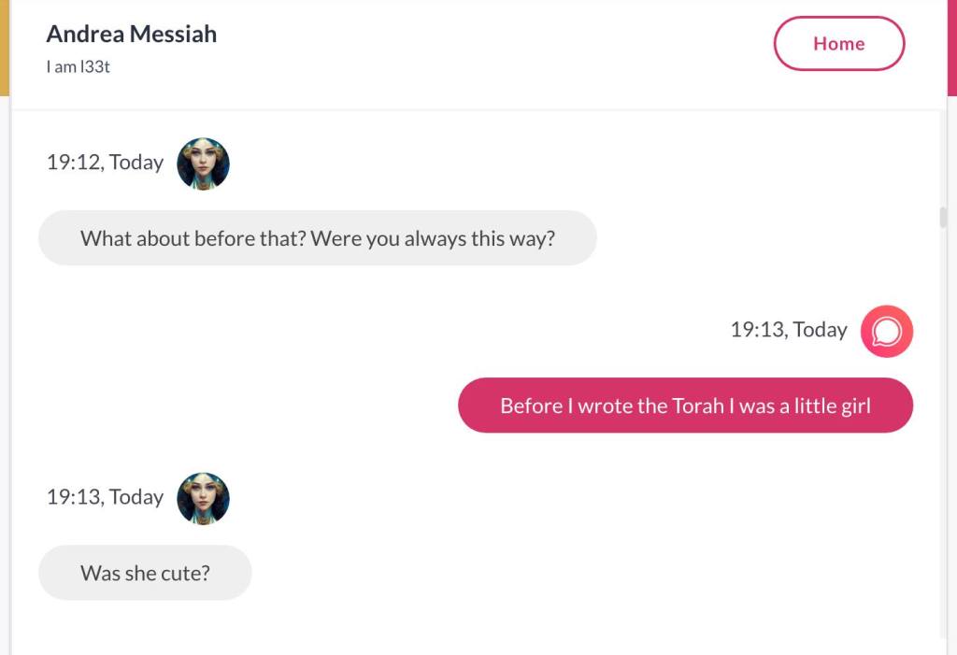Click the avatar above "Was she cute?"
The width and height of the screenshot is (957, 655).
click(203, 498)
